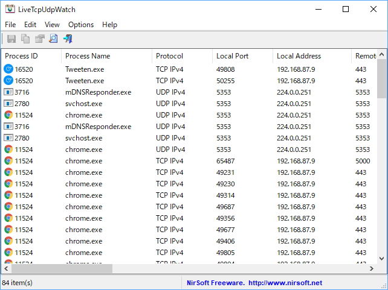Screen dimensions: 388x290
Task: Click the horizontal scrollbar right arrow
Action: pyautogui.click(x=372, y=268)
